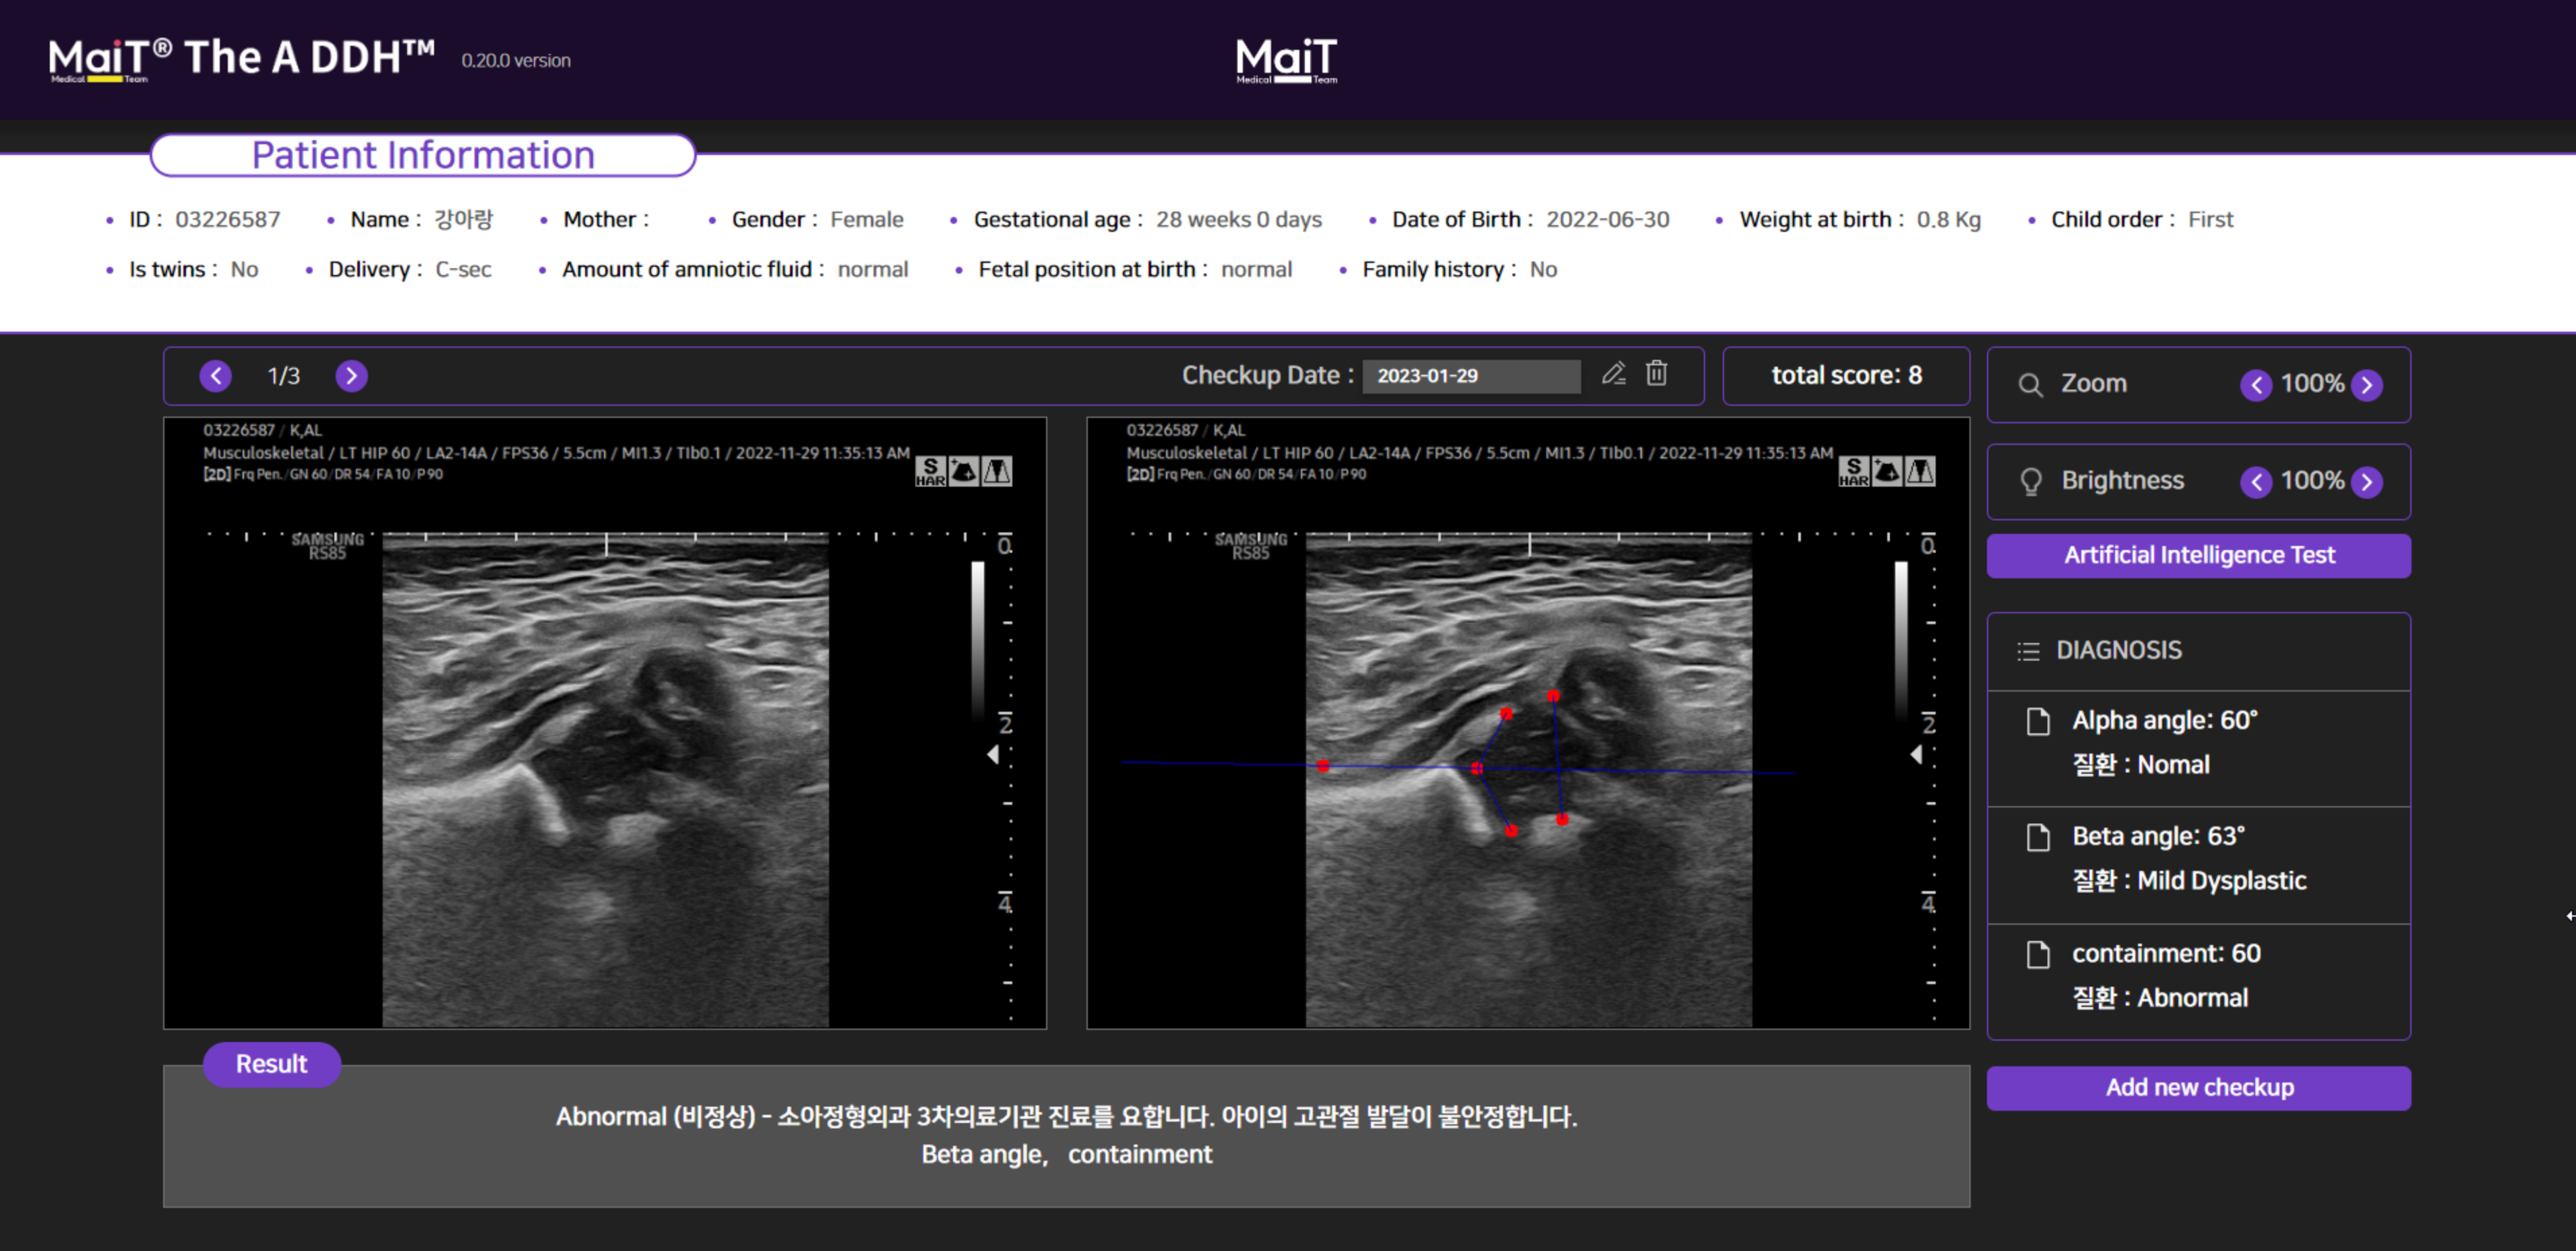Screen dimensions: 2576x1251
Task: Go to previous checkup image
Action: pos(215,376)
